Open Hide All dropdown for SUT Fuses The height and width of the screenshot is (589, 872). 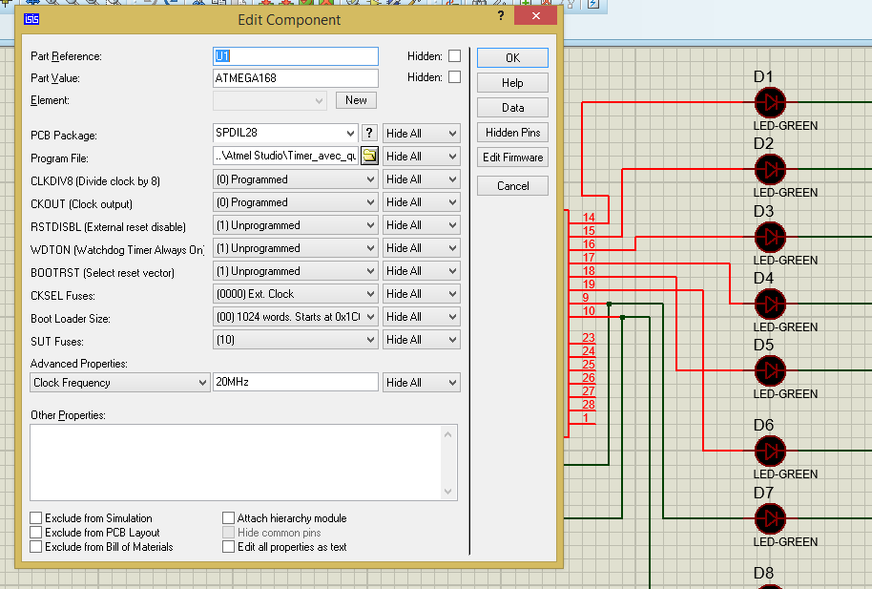tap(421, 341)
